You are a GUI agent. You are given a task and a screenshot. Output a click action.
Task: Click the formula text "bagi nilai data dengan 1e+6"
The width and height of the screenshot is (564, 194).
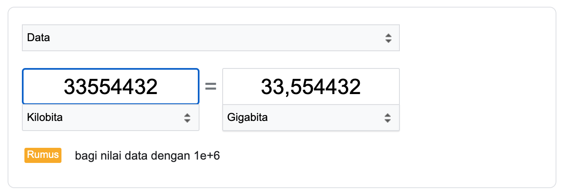click(147, 156)
